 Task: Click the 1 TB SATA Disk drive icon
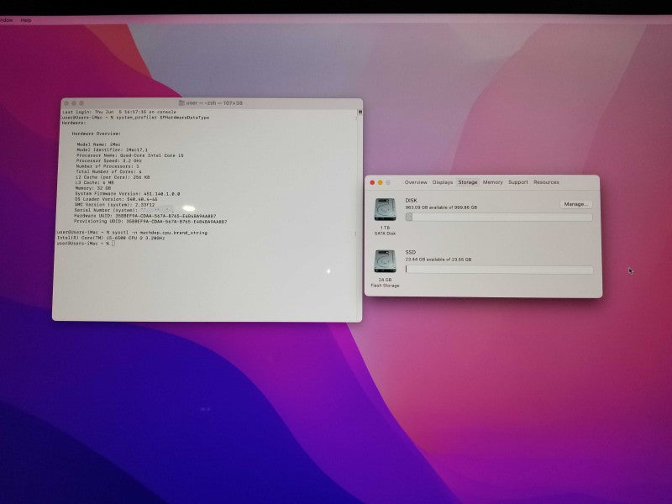tap(385, 209)
